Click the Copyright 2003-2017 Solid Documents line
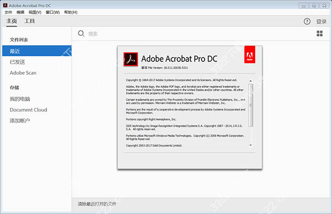Screen dimensions: 332x214 (x=154, y=145)
